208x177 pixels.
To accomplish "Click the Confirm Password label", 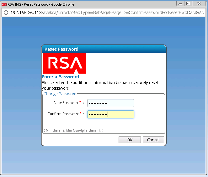I will tap(63, 114).
